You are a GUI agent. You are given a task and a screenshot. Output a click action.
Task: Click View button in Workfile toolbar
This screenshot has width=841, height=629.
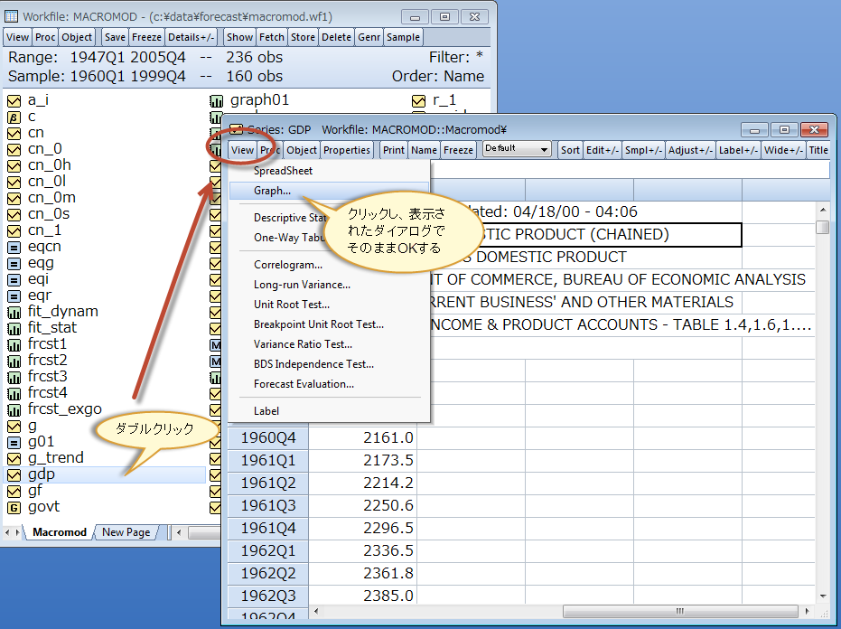tap(18, 37)
